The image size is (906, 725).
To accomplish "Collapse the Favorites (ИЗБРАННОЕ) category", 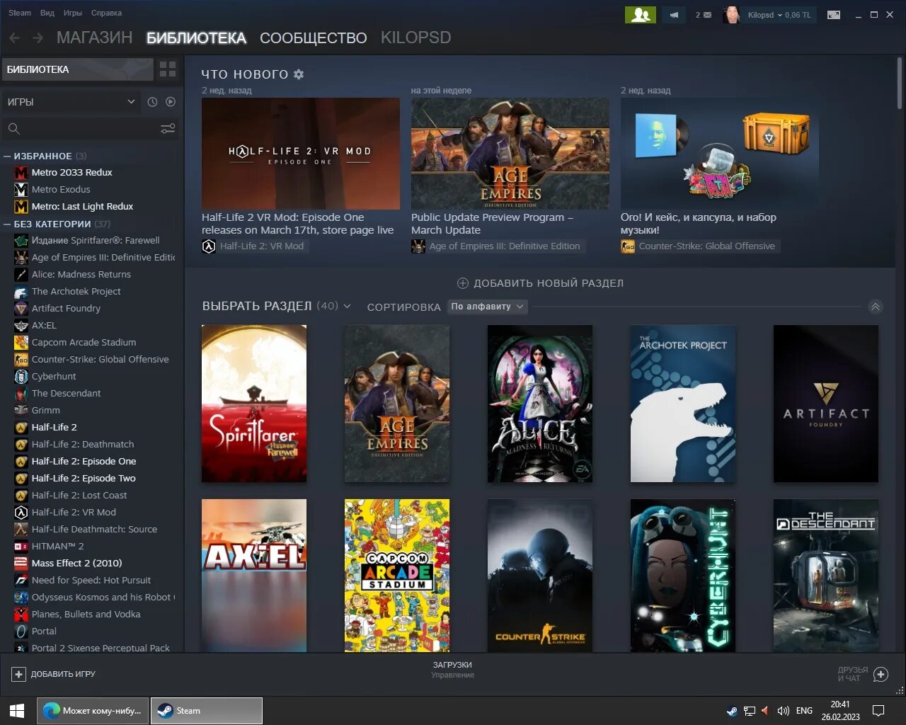I will click(x=7, y=156).
